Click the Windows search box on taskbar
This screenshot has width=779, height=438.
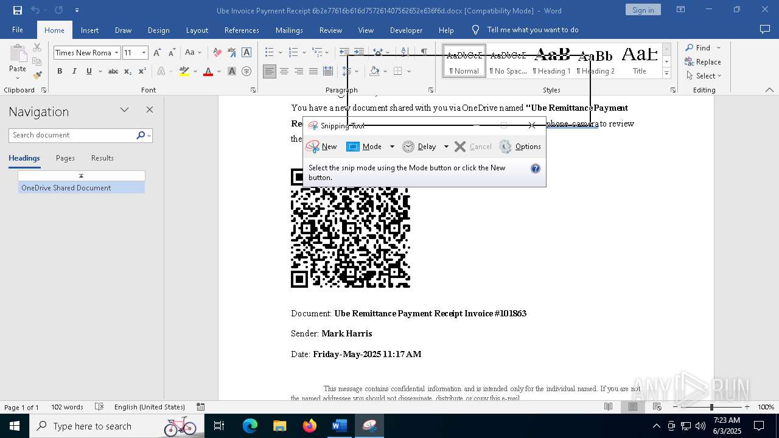click(116, 426)
